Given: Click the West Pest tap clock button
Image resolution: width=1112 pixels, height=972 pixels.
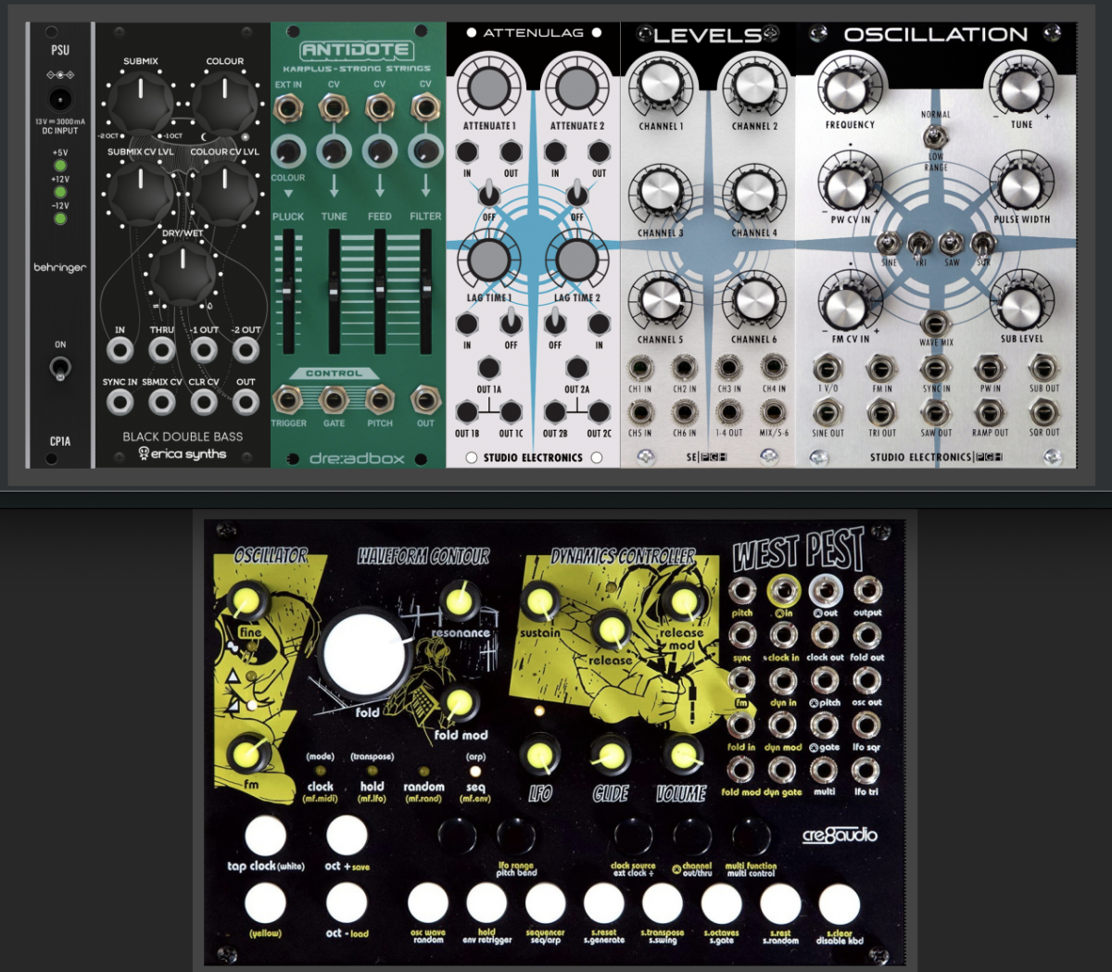Looking at the screenshot, I should [x=265, y=837].
